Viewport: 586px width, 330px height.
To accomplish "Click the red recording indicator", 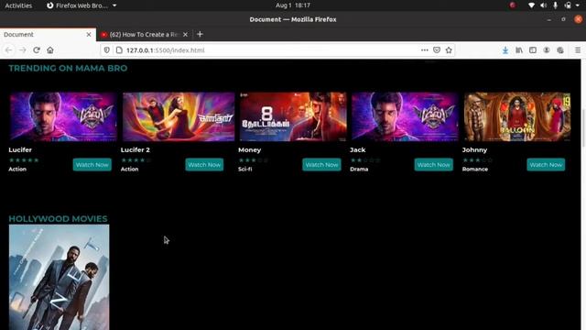I will [x=513, y=5].
